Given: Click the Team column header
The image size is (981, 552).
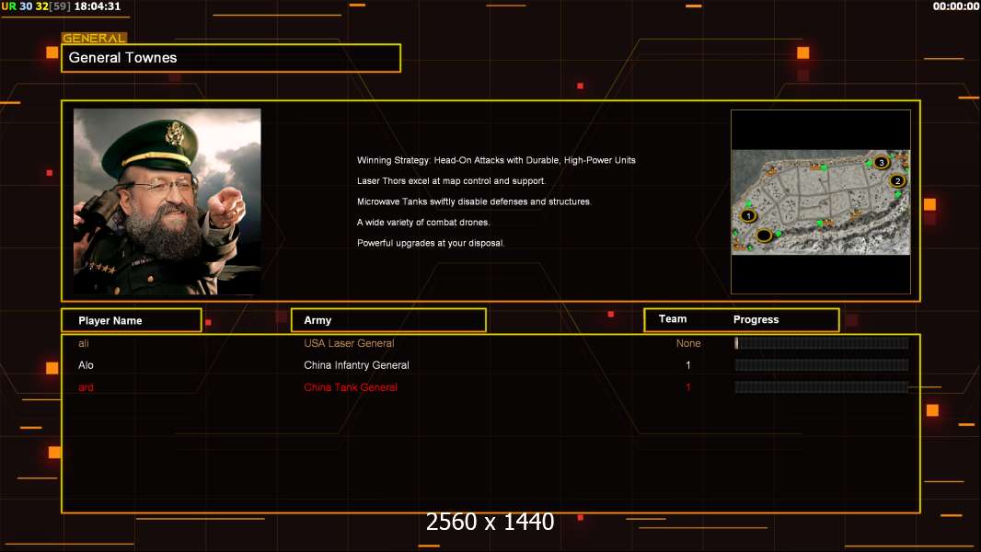Looking at the screenshot, I should 673,319.
